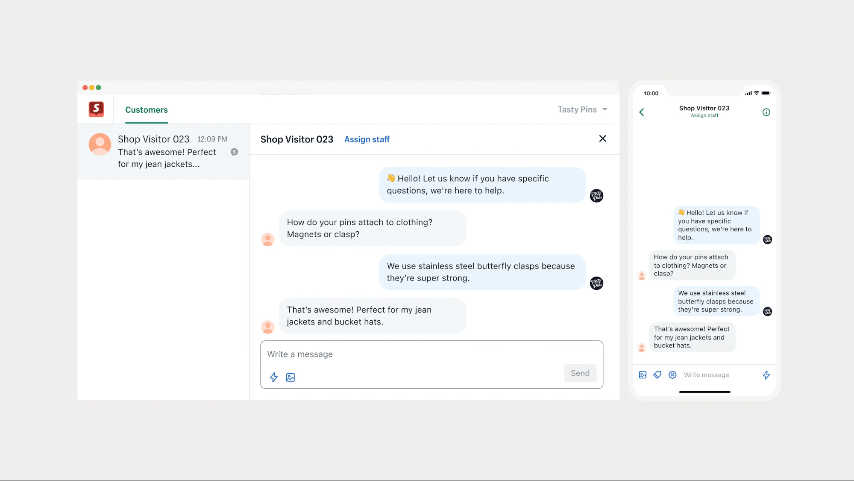
Task: Open conversation info icon on mobile header
Action: [x=766, y=112]
